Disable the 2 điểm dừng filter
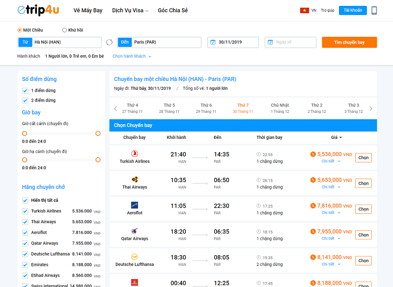 (25, 101)
